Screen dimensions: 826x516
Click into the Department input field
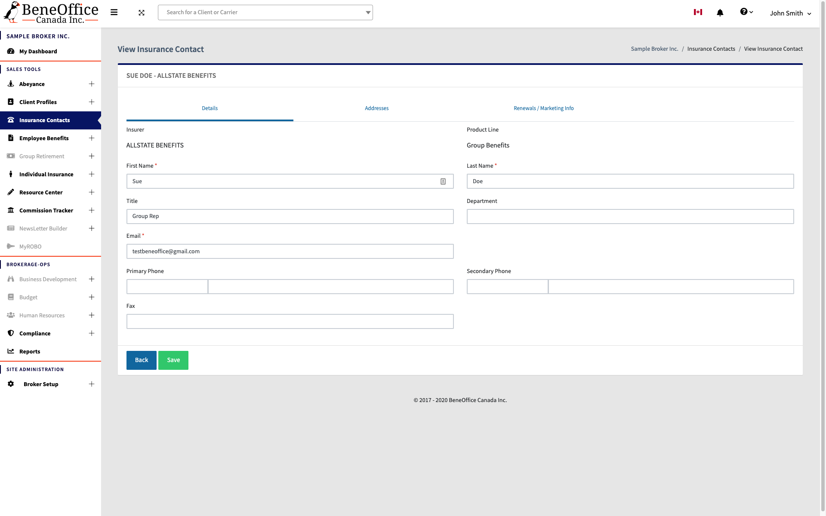coord(630,217)
